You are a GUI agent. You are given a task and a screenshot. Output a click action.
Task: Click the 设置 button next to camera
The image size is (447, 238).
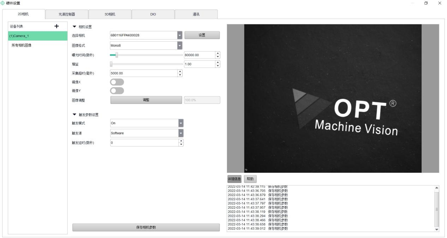click(202, 35)
